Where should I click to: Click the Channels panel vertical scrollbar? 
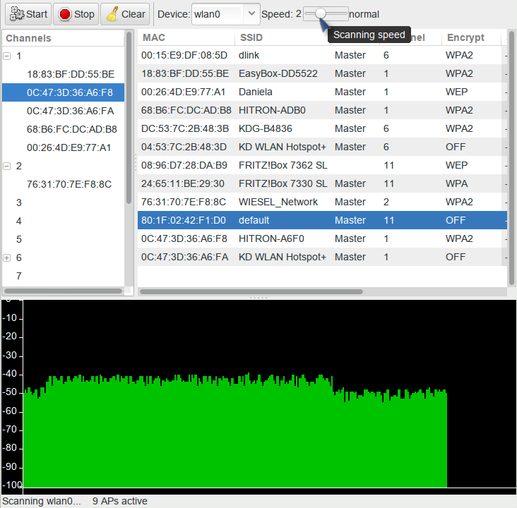pyautogui.click(x=129, y=118)
